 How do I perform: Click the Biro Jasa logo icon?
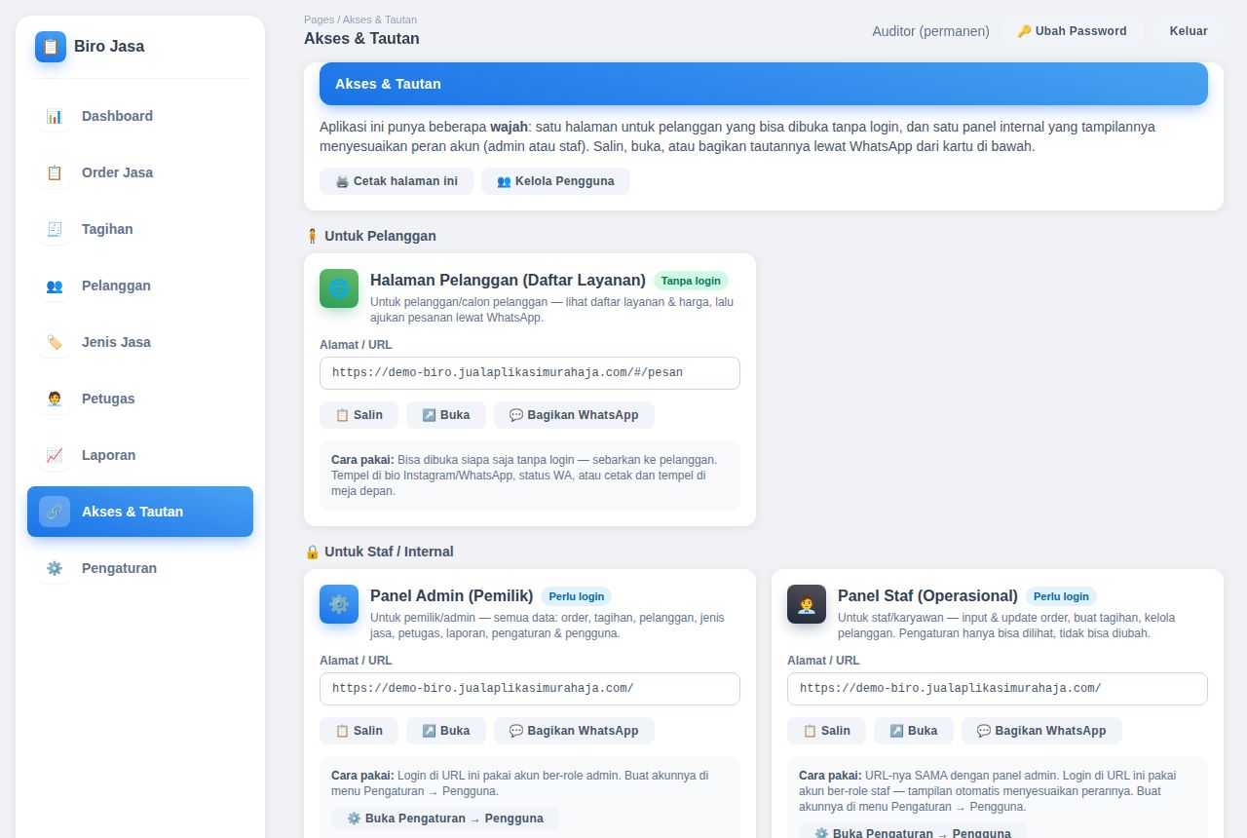pyautogui.click(x=51, y=47)
